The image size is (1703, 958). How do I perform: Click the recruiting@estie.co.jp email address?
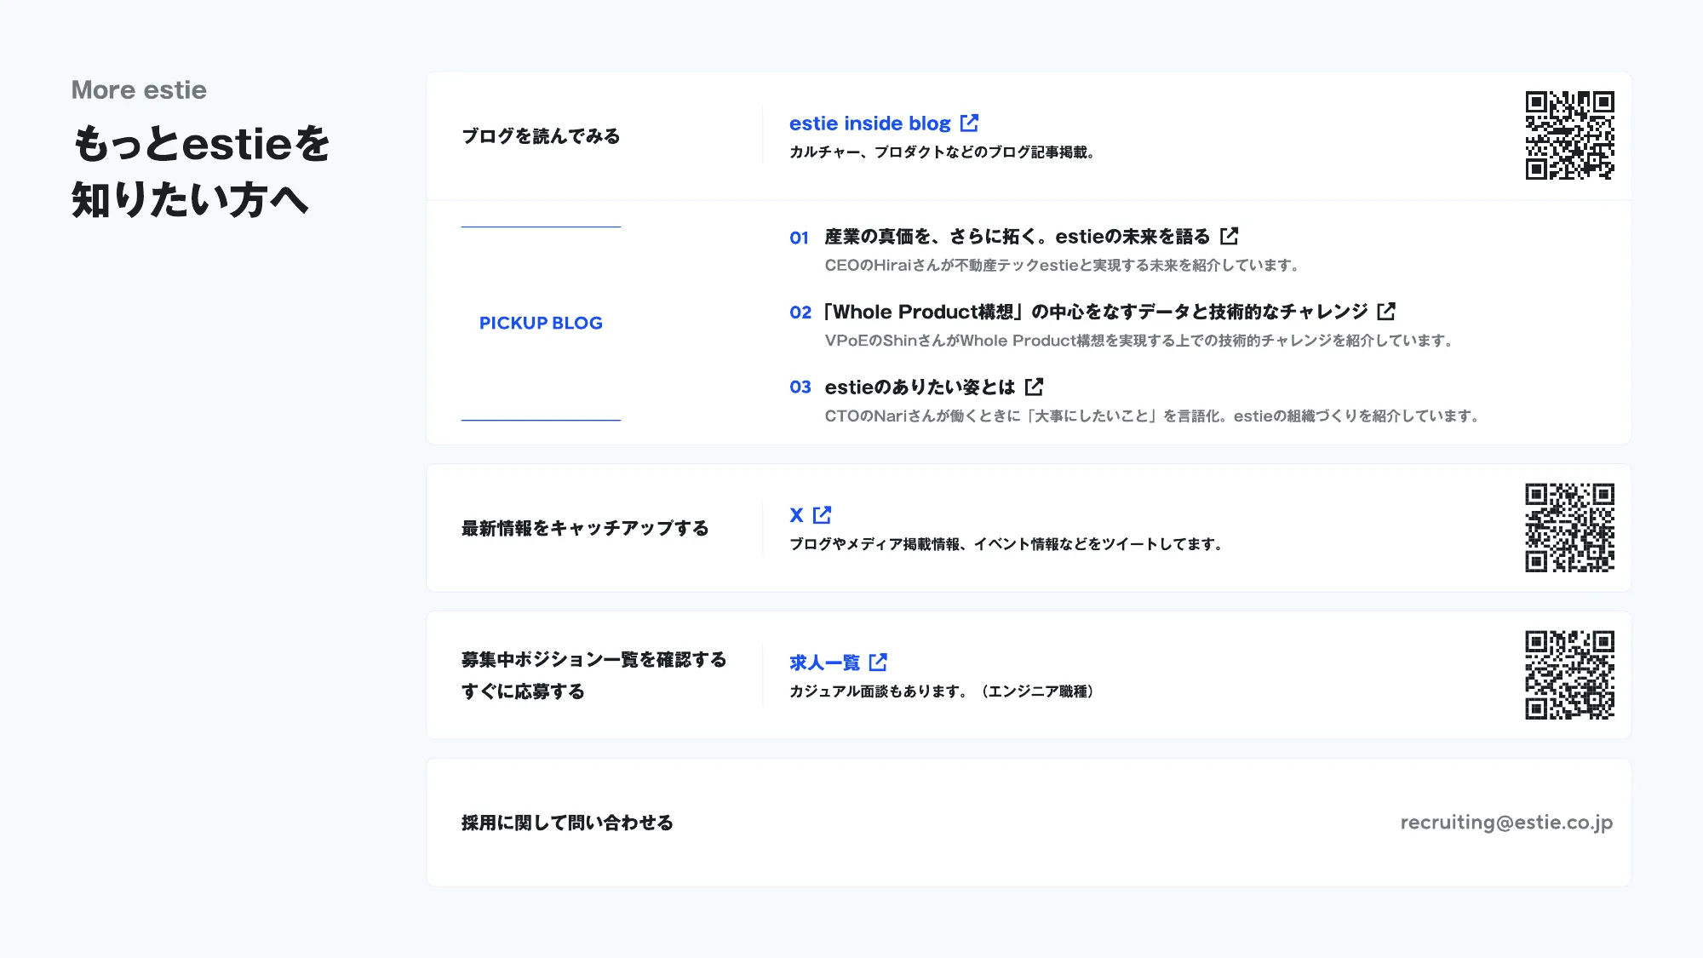coord(1506,821)
